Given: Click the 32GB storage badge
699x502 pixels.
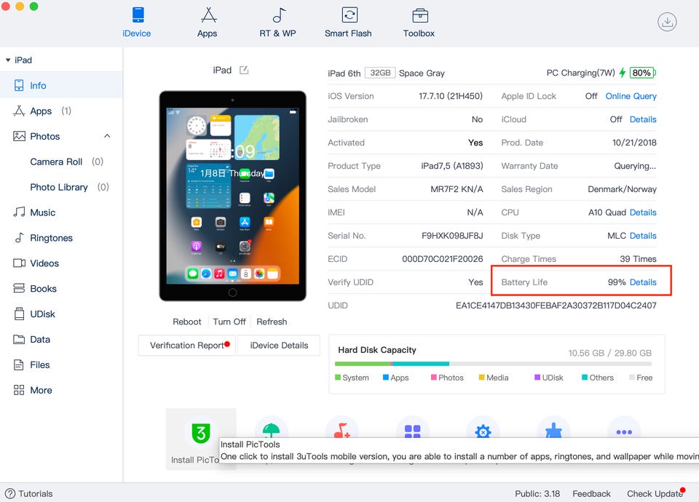Looking at the screenshot, I should point(380,73).
